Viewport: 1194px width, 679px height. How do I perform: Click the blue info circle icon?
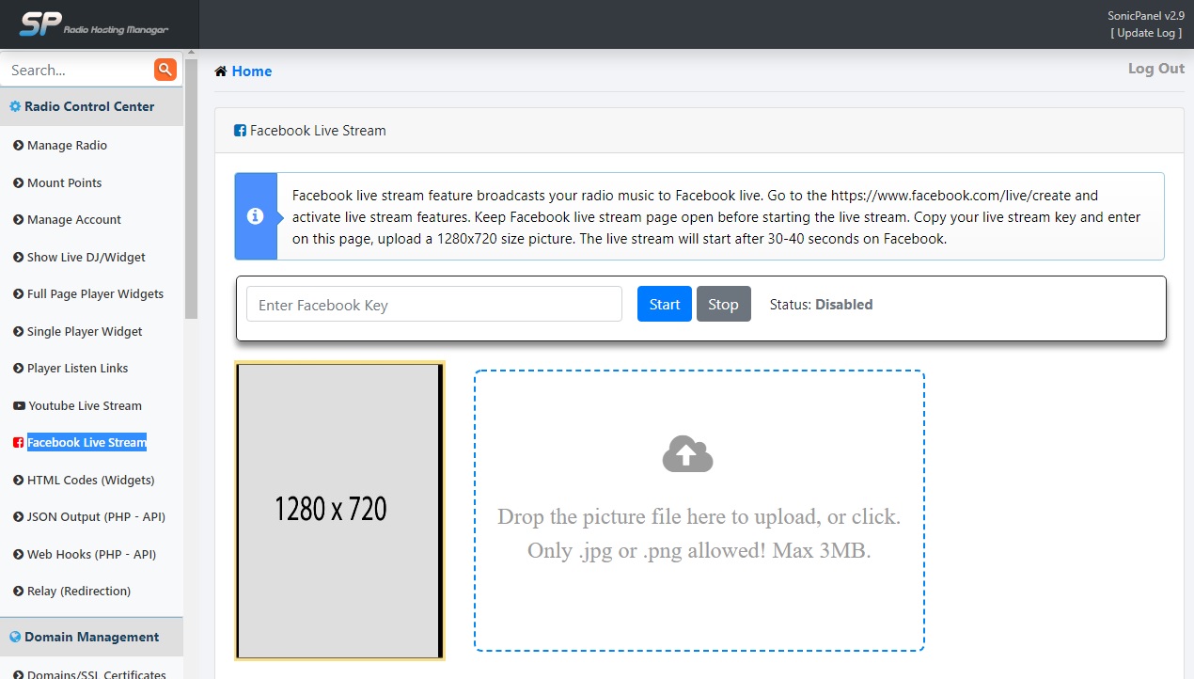pos(255,216)
